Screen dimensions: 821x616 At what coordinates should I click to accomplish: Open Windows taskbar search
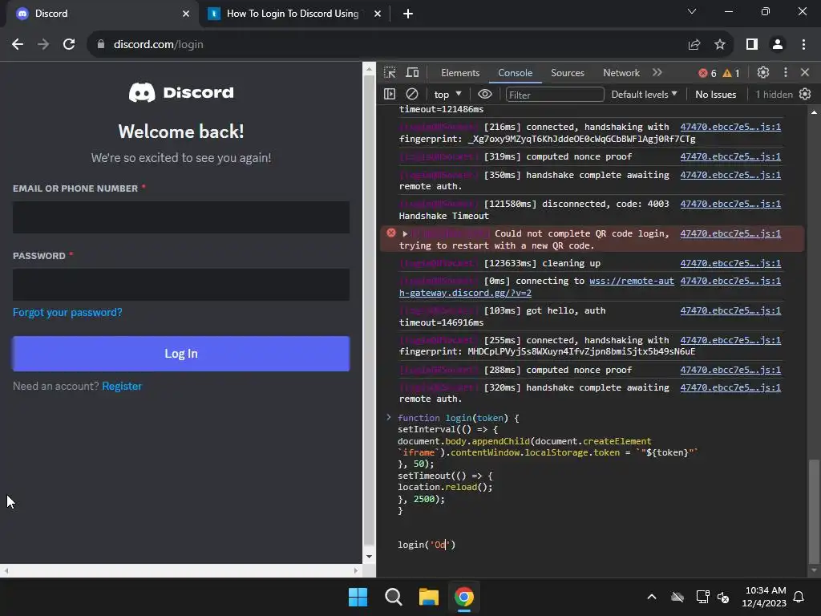393,597
